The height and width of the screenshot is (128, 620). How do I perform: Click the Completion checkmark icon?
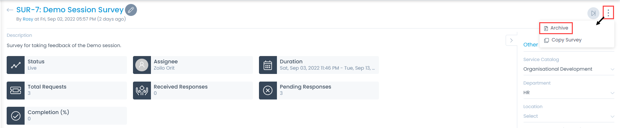point(16,116)
